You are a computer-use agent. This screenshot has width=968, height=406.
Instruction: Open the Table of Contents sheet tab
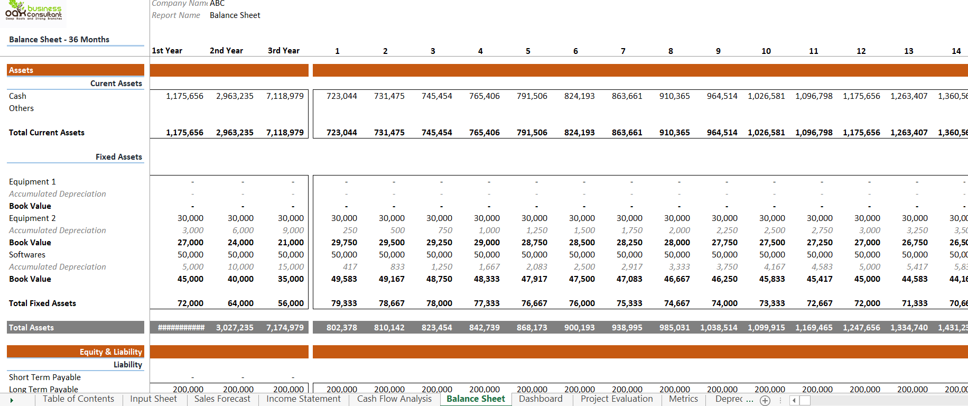78,399
